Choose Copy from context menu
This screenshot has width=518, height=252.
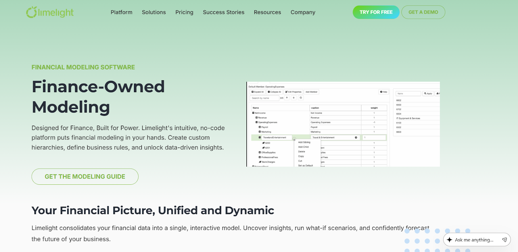point(301,156)
